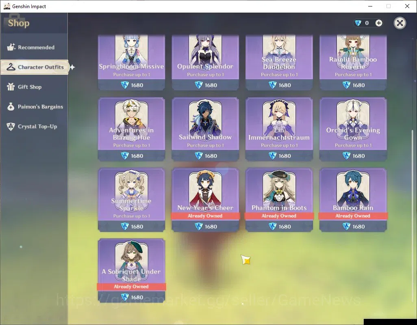Click the Paimon's Bargains pouch icon
This screenshot has width=417, height=325.
pos(11,106)
